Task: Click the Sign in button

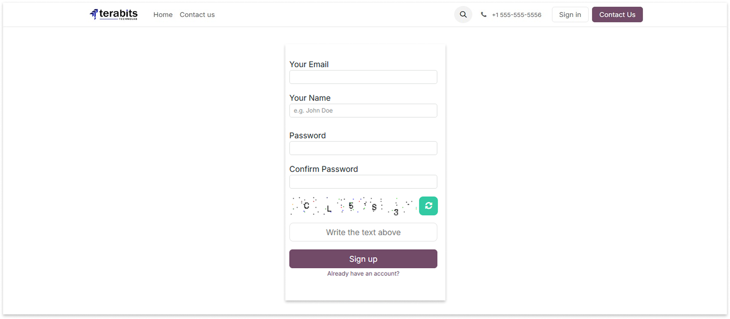Action: 570,15
